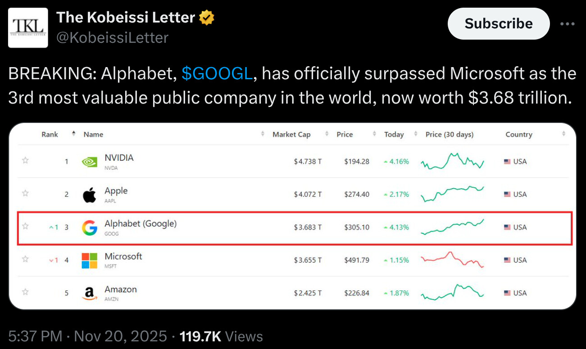586x349 pixels.
Task: Sort table by Today column header
Action: click(394, 134)
